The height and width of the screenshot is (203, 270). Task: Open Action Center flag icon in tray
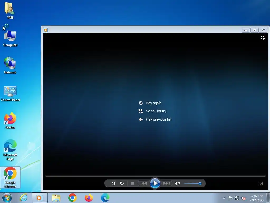230,198
